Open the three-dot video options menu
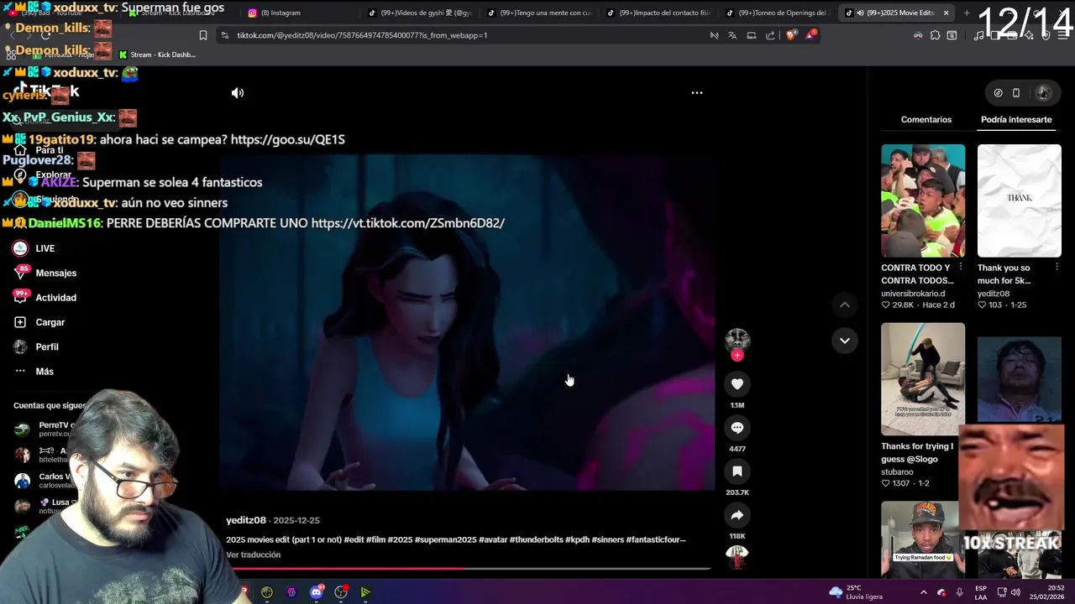This screenshot has height=604, width=1075. click(x=696, y=93)
